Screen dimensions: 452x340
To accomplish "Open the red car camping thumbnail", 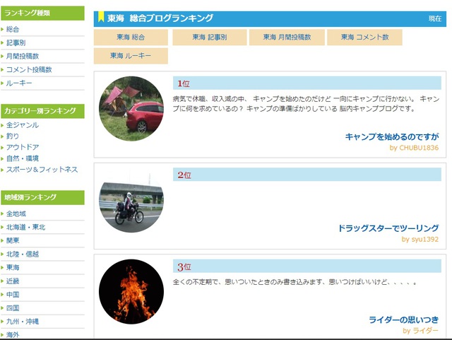I will click(x=131, y=109).
